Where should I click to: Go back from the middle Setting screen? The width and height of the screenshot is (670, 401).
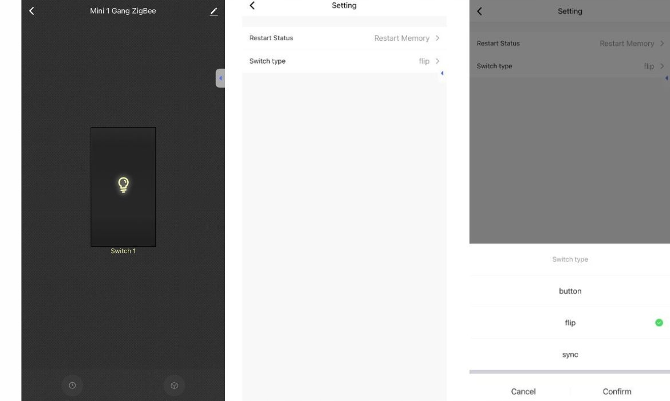pyautogui.click(x=252, y=6)
